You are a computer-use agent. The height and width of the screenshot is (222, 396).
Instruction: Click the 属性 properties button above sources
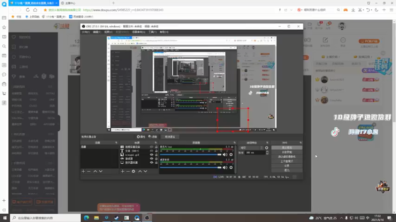click(x=141, y=137)
